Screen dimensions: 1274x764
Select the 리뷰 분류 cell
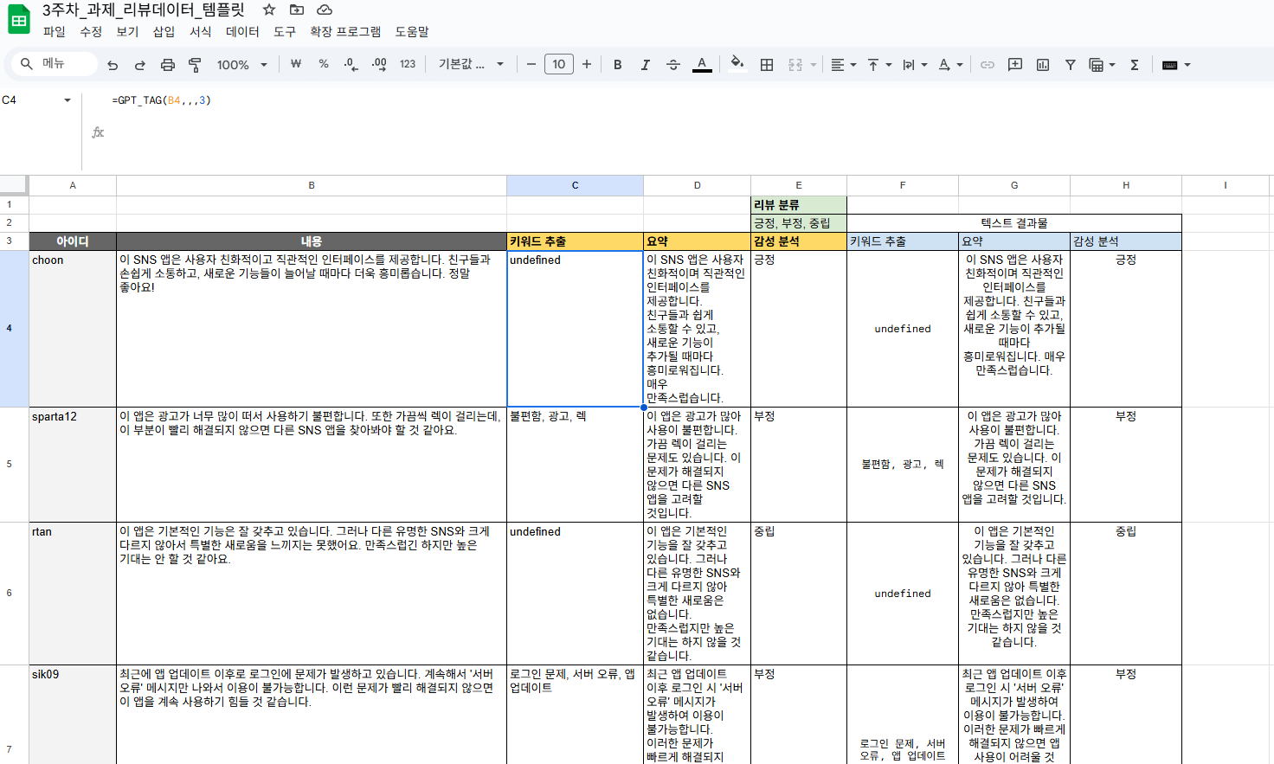click(x=799, y=205)
